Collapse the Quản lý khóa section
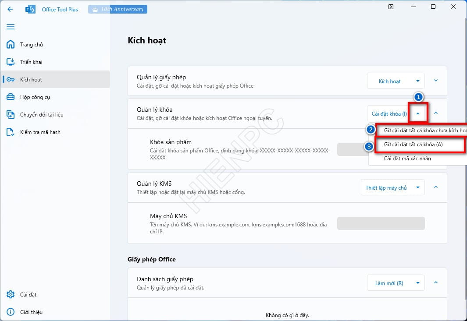Image resolution: width=467 pixels, height=321 pixels. point(436,113)
